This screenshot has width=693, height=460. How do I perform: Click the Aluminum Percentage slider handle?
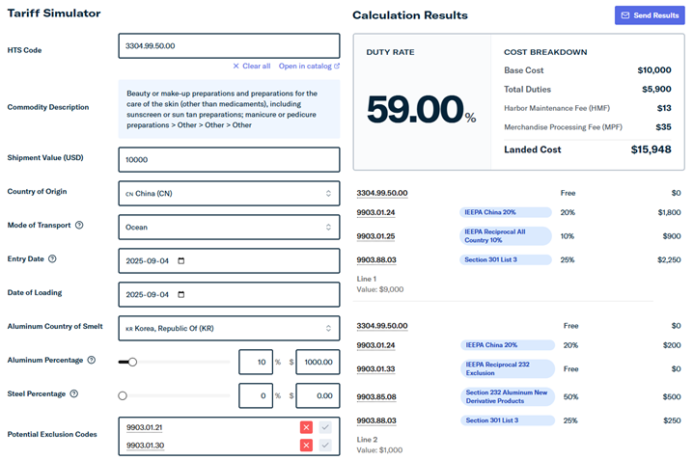(x=132, y=363)
